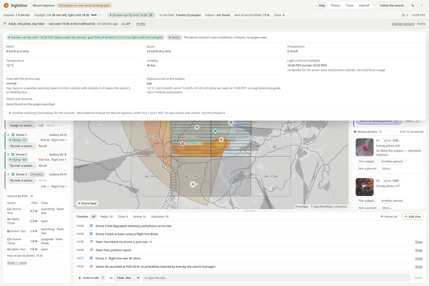Switch to the Debrief tab
The image size is (429, 286).
tap(364, 5)
